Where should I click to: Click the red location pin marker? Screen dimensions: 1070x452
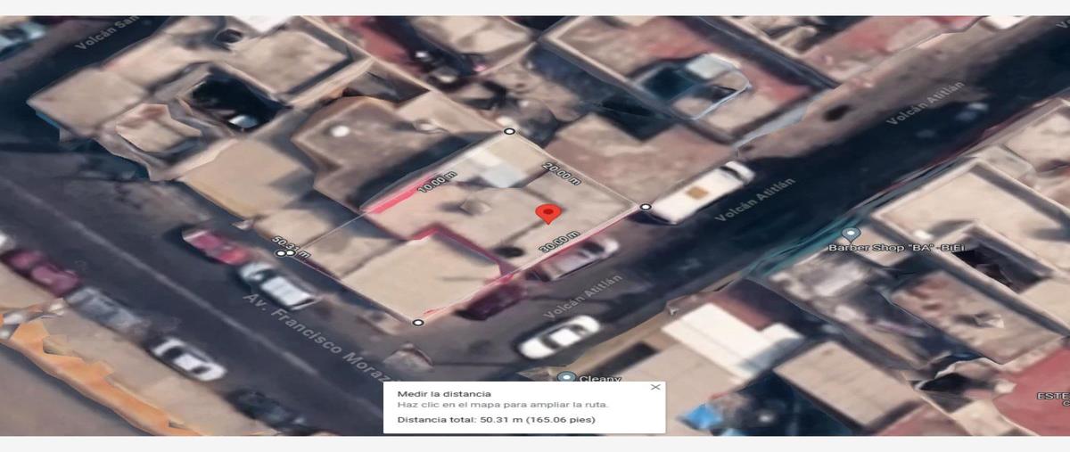(x=548, y=213)
